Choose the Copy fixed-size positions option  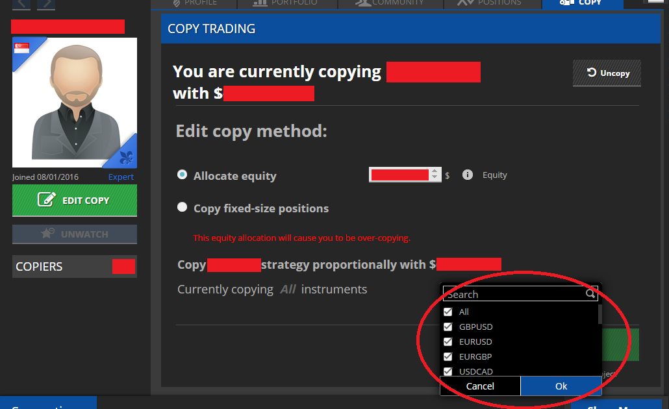tap(183, 208)
